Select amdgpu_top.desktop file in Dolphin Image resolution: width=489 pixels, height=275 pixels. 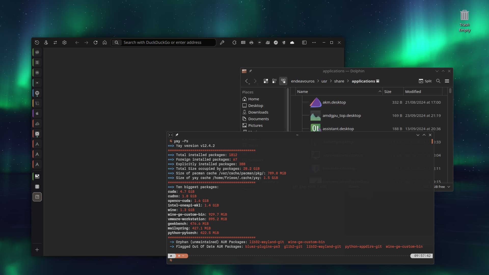342,116
